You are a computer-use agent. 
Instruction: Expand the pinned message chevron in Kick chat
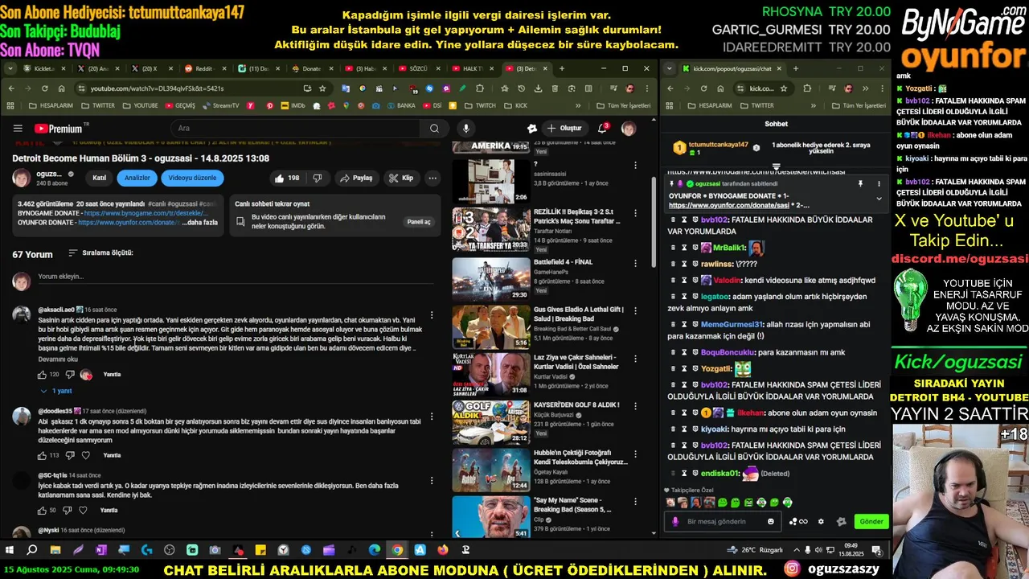point(879,197)
